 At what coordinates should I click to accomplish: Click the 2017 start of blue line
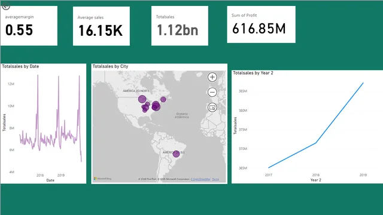click(269, 168)
